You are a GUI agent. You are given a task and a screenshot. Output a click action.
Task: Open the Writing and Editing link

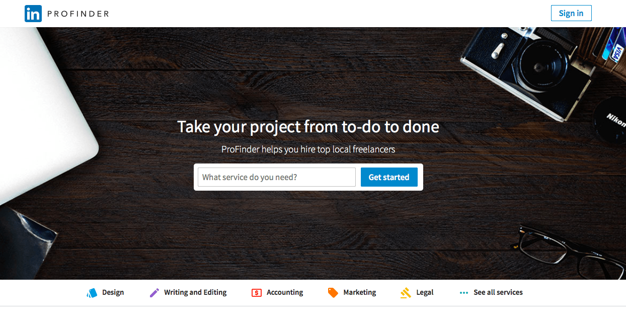click(x=195, y=292)
